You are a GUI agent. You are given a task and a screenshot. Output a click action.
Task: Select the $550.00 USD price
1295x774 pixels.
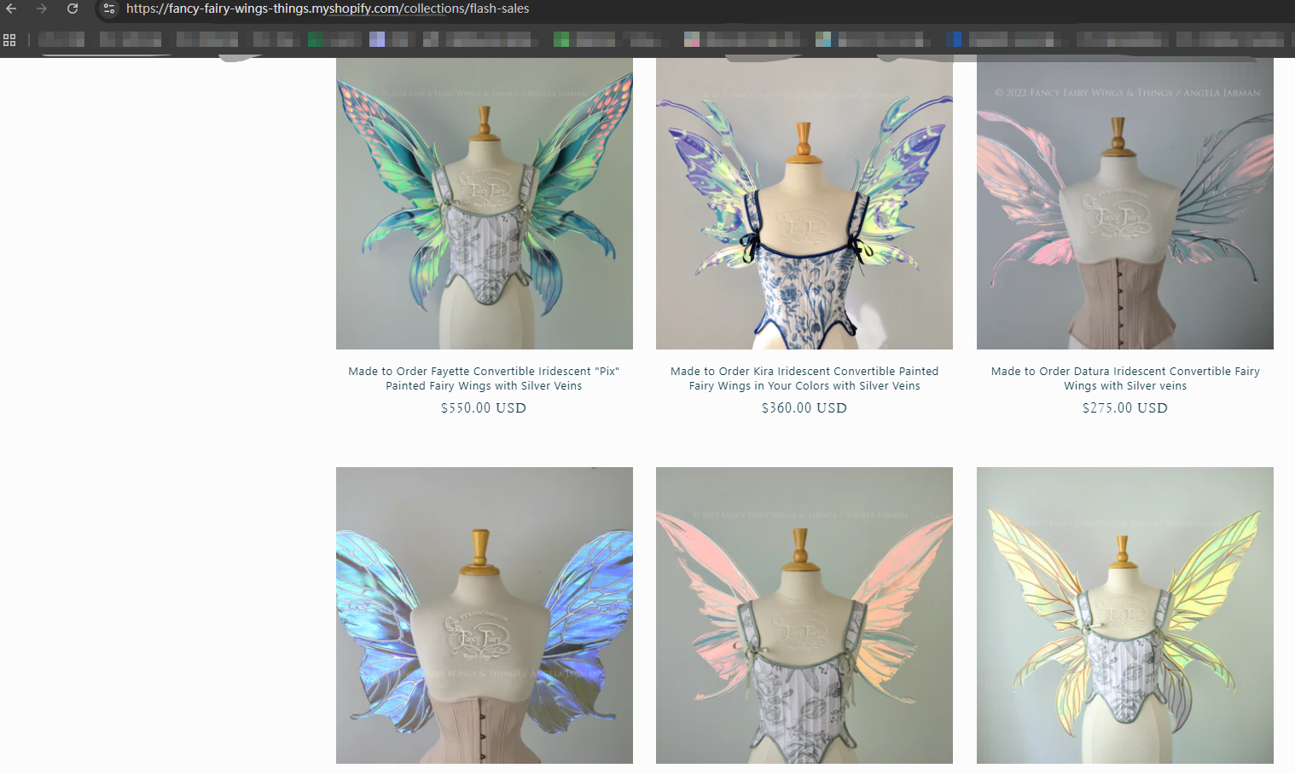point(484,408)
